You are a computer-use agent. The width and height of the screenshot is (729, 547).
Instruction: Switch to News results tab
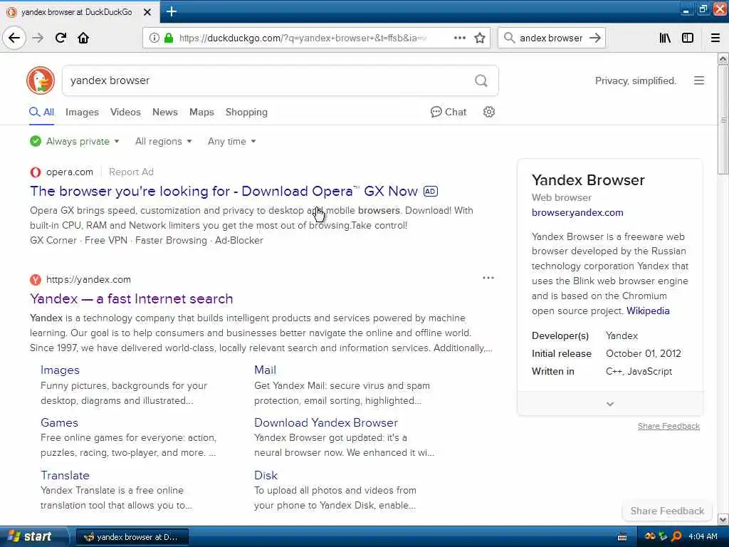click(165, 112)
